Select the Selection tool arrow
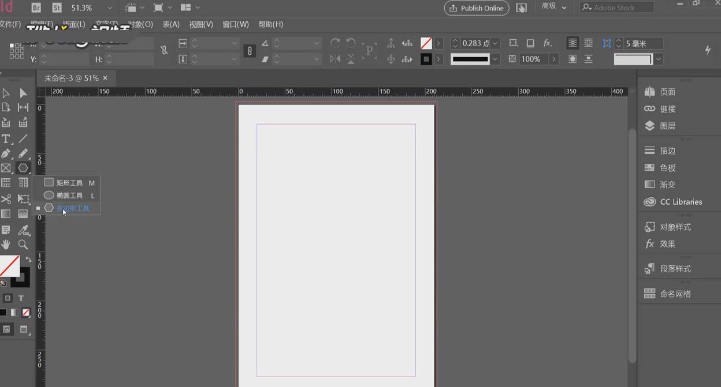The image size is (721, 387). (6, 93)
